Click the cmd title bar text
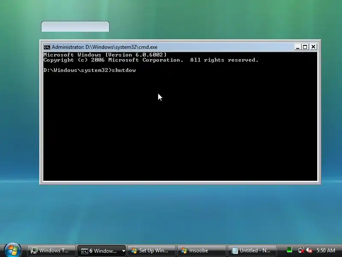Viewport: 342px width, 257px height. click(104, 47)
